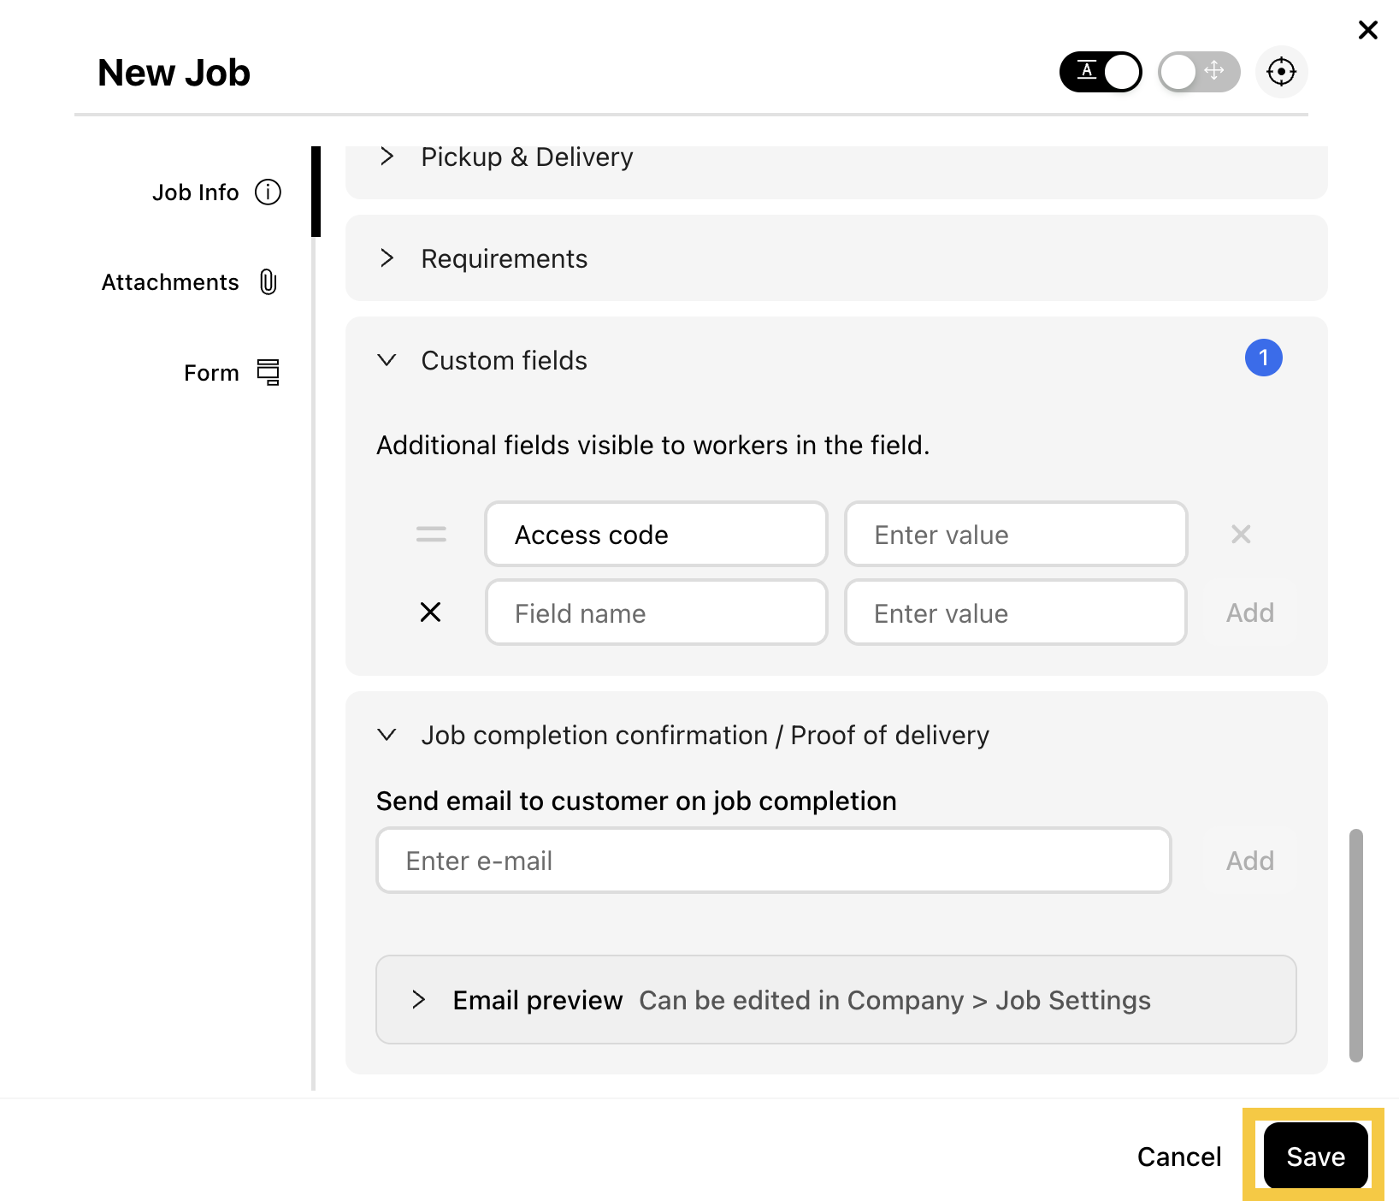
Task: Expand the Requirements section
Action: click(x=835, y=258)
